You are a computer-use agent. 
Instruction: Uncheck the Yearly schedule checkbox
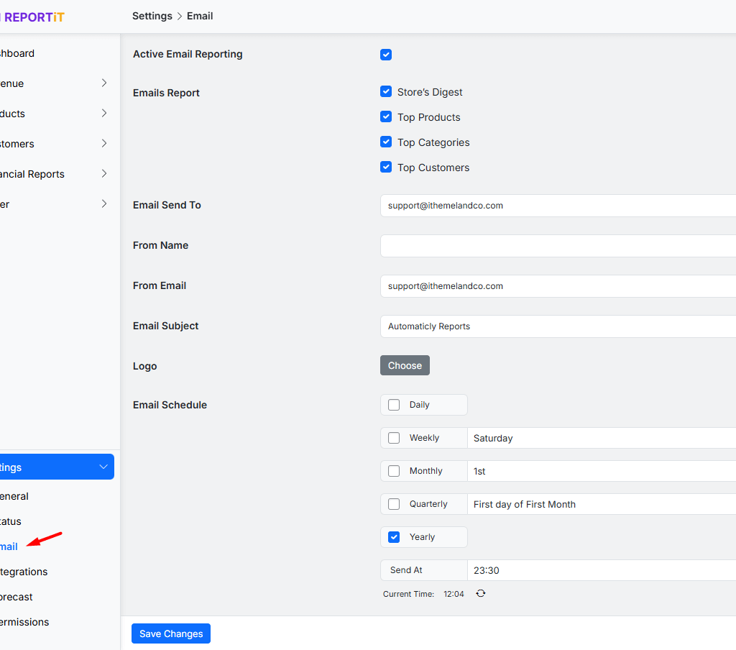pos(394,537)
